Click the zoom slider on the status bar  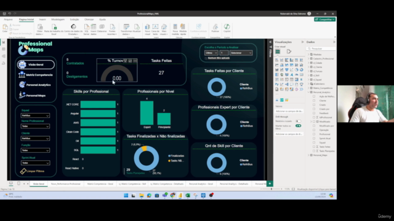pyautogui.click(x=271, y=189)
